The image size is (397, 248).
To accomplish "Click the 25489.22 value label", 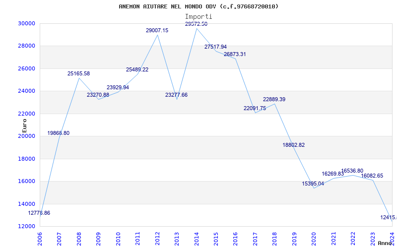I will pos(137,69).
